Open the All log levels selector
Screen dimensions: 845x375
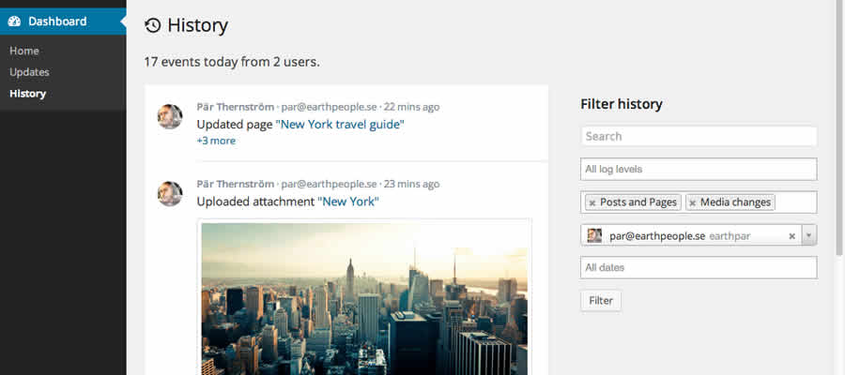(x=699, y=169)
